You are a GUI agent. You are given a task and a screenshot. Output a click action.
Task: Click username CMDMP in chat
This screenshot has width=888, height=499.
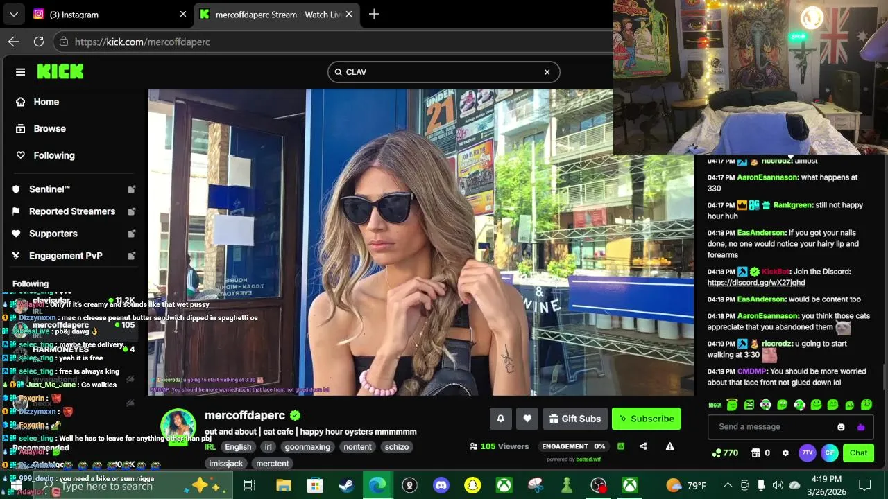point(751,371)
